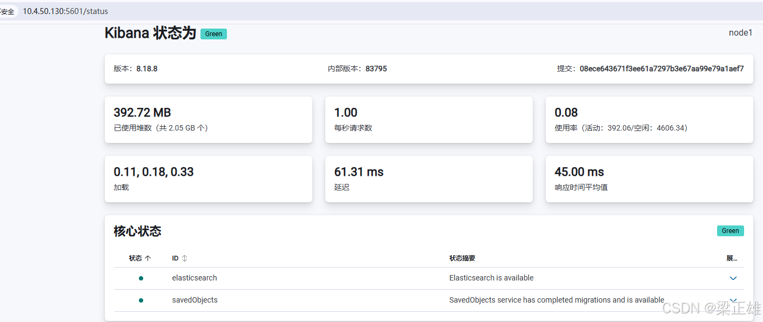
Task: Click the 392.72 MB heap value
Action: 142,113
